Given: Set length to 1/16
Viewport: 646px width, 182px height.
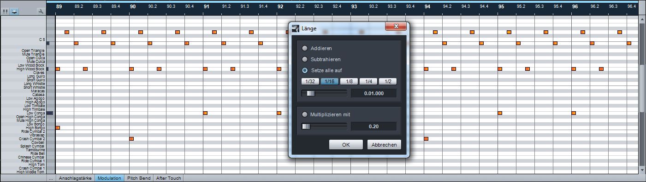Looking at the screenshot, I should [329, 81].
